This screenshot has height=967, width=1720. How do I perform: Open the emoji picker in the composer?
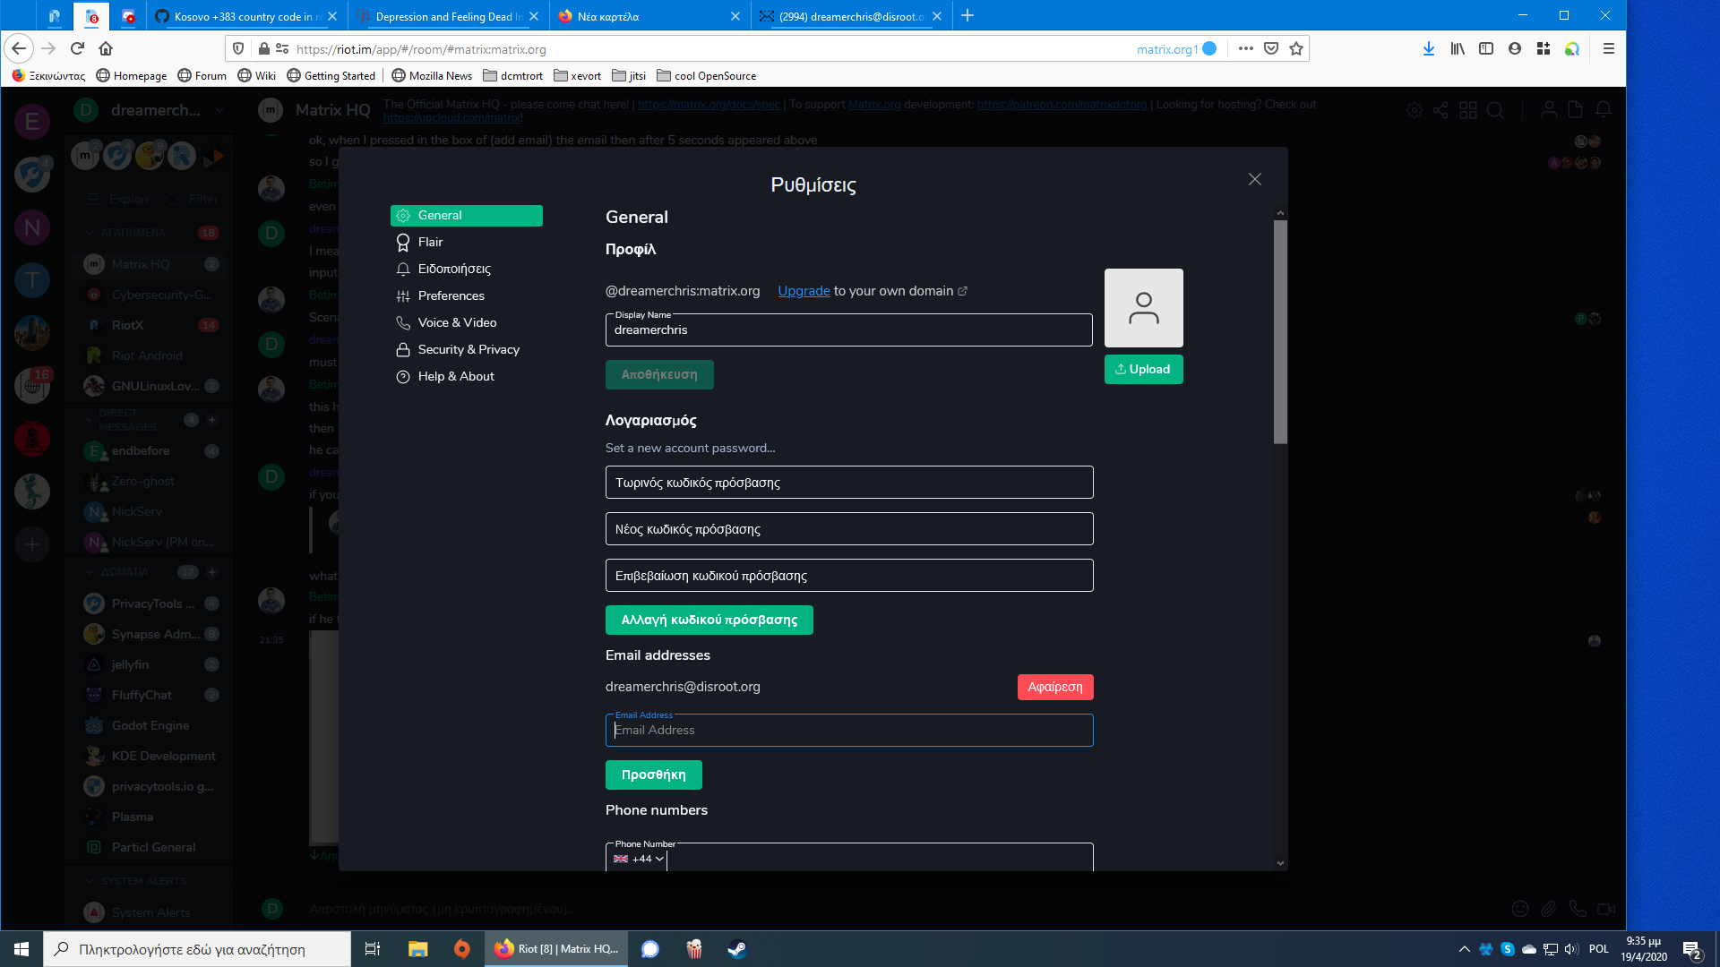click(x=1520, y=908)
